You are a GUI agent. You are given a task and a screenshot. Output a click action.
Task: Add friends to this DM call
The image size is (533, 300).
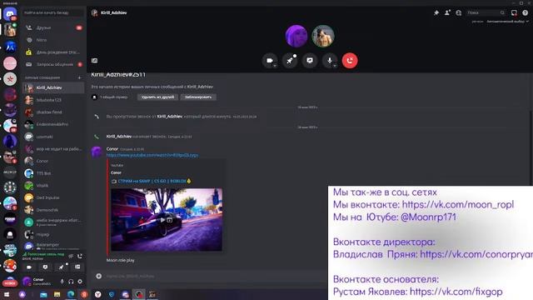447,12
